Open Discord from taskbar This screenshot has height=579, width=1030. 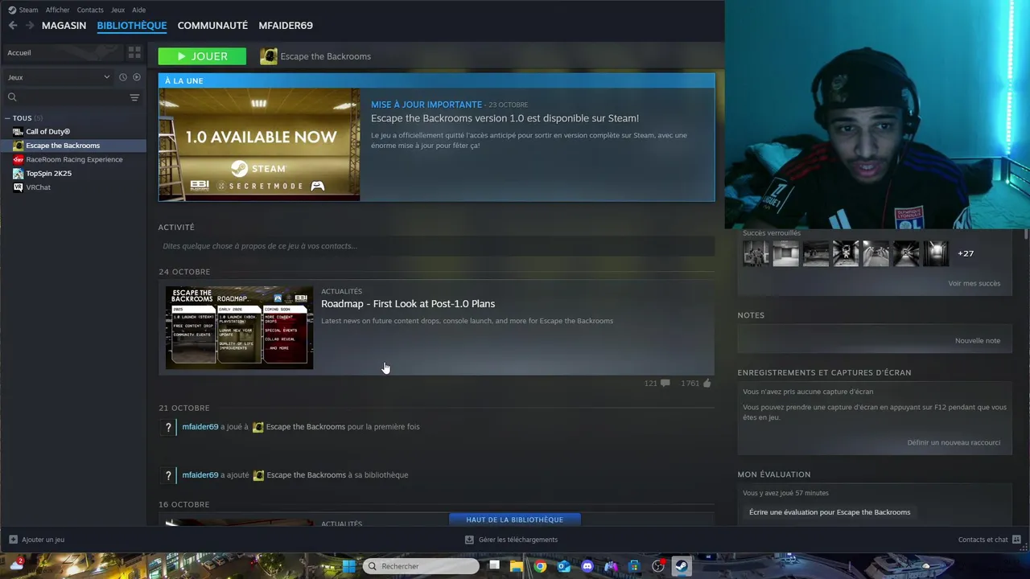[x=587, y=566]
